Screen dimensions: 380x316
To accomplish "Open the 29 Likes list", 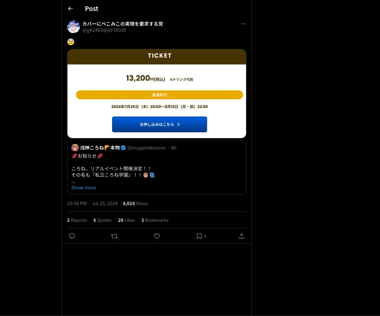I will [x=126, y=220].
